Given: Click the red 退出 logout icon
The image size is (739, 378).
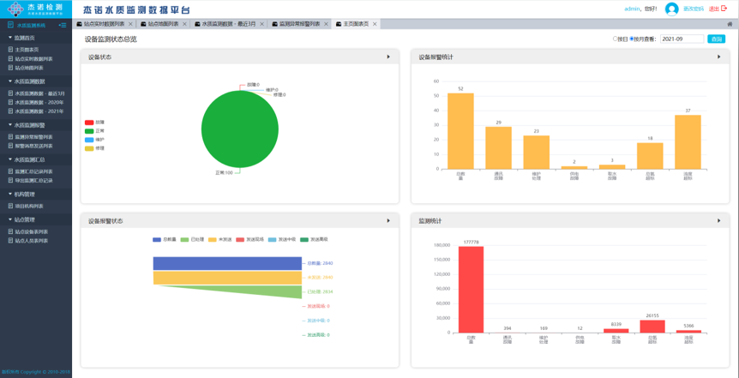Looking at the screenshot, I should [x=724, y=9].
